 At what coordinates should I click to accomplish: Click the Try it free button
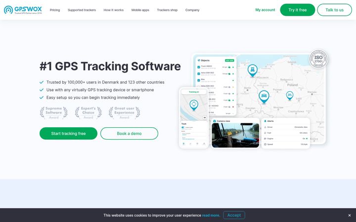298,10
